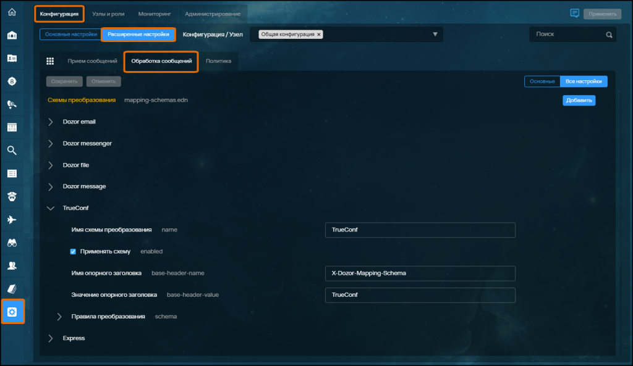Expand Правила преобразования schema rules
633x366 pixels.
click(60, 317)
